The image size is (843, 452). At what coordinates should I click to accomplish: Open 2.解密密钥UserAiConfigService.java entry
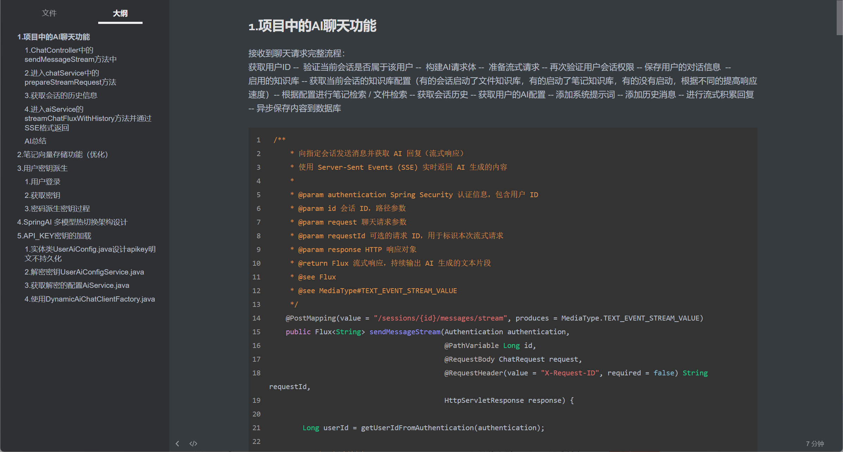(84, 272)
